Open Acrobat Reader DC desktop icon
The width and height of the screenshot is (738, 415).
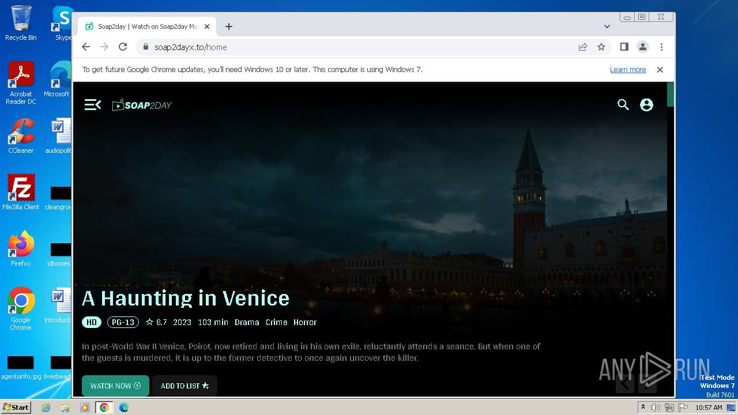[x=21, y=84]
